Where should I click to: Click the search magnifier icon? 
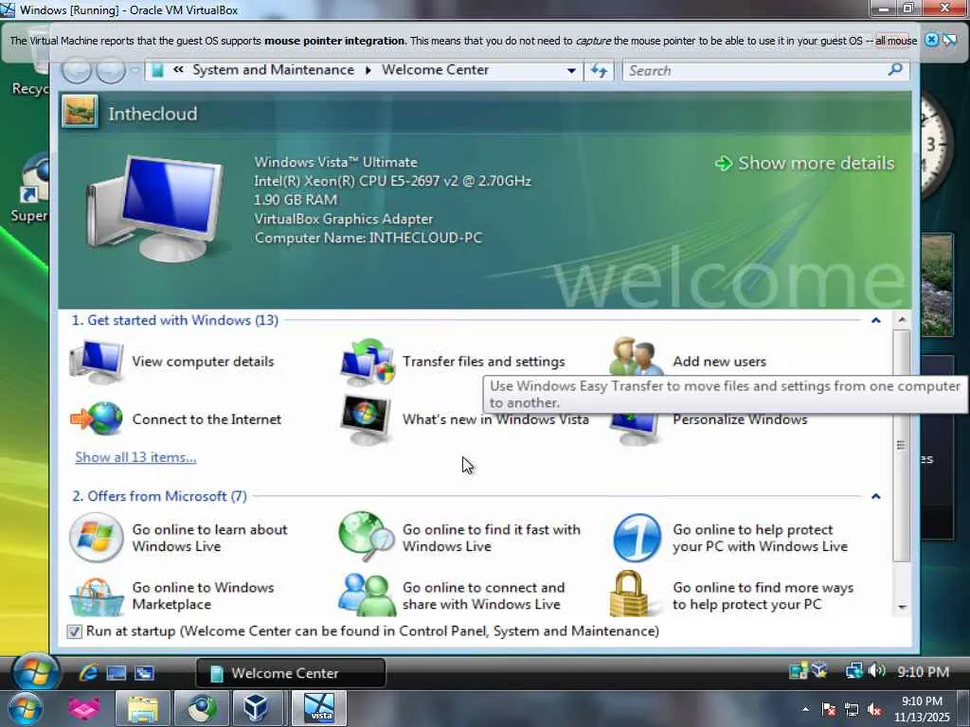894,69
